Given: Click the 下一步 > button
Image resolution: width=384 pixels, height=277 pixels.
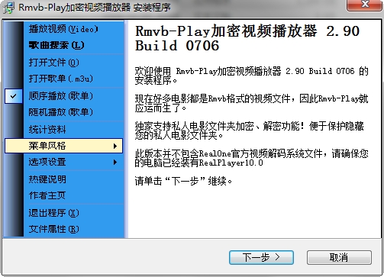Looking at the screenshot, I should pos(261,257).
